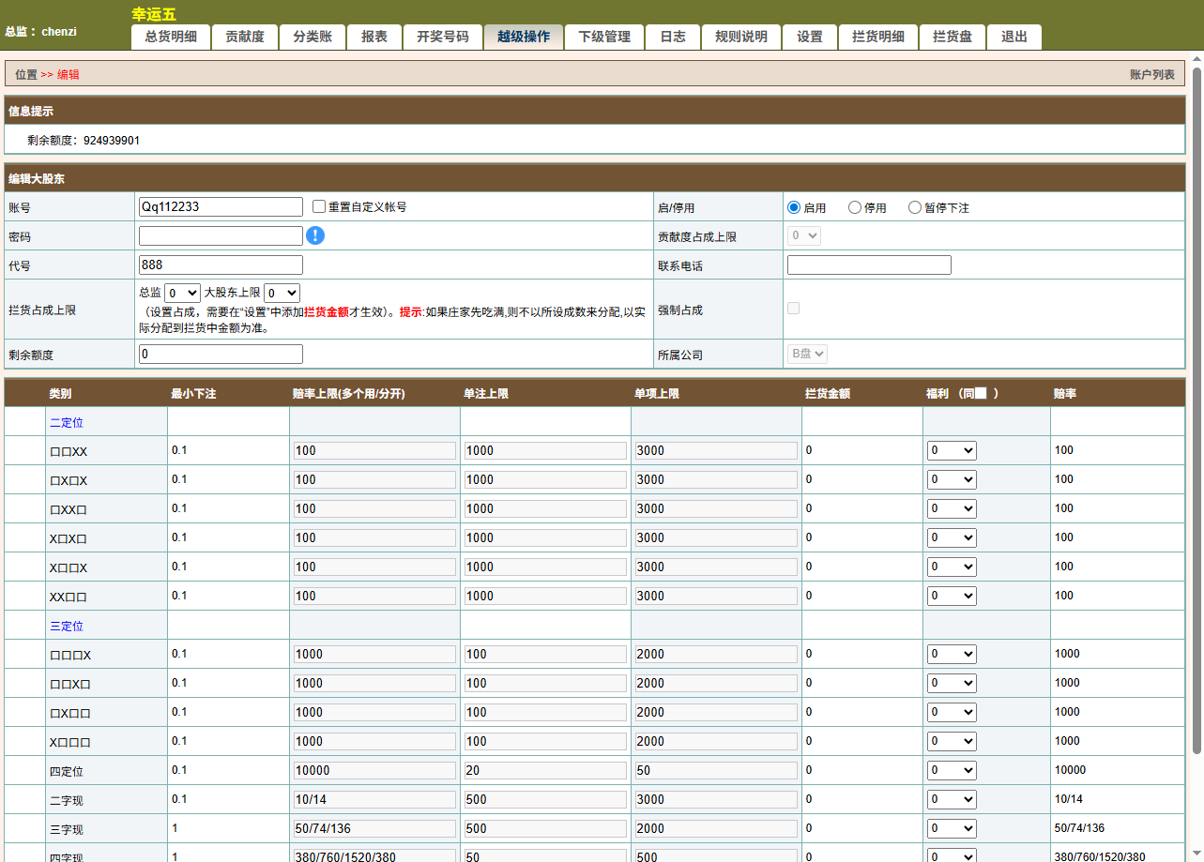The height and width of the screenshot is (862, 1204).
Task: Click the 三定位 category link
Action: point(66,625)
